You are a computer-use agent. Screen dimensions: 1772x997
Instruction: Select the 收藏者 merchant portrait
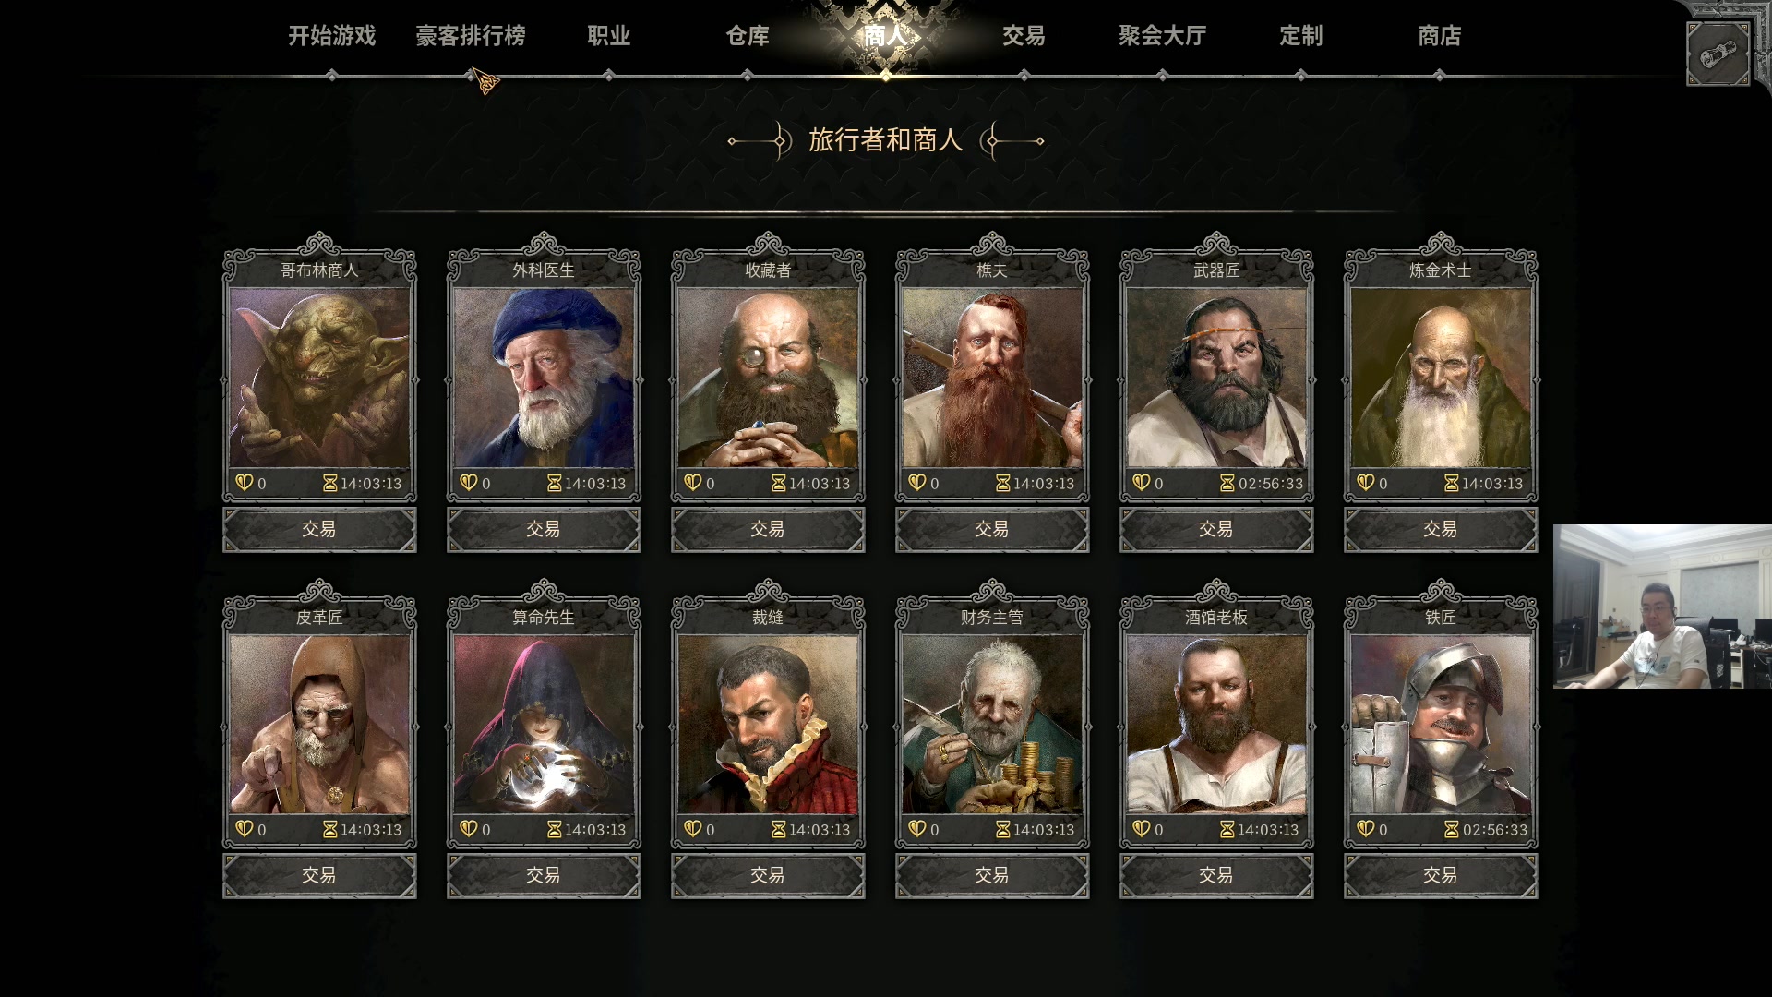(x=768, y=378)
